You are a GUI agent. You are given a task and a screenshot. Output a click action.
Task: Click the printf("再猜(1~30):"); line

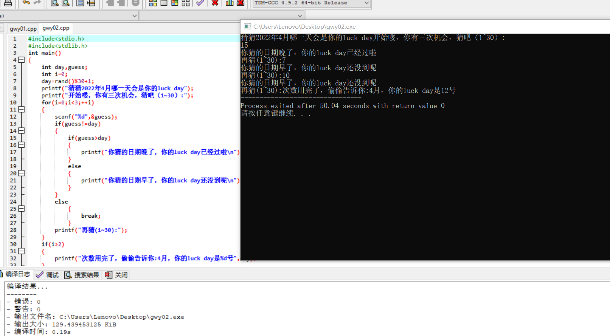point(91,230)
